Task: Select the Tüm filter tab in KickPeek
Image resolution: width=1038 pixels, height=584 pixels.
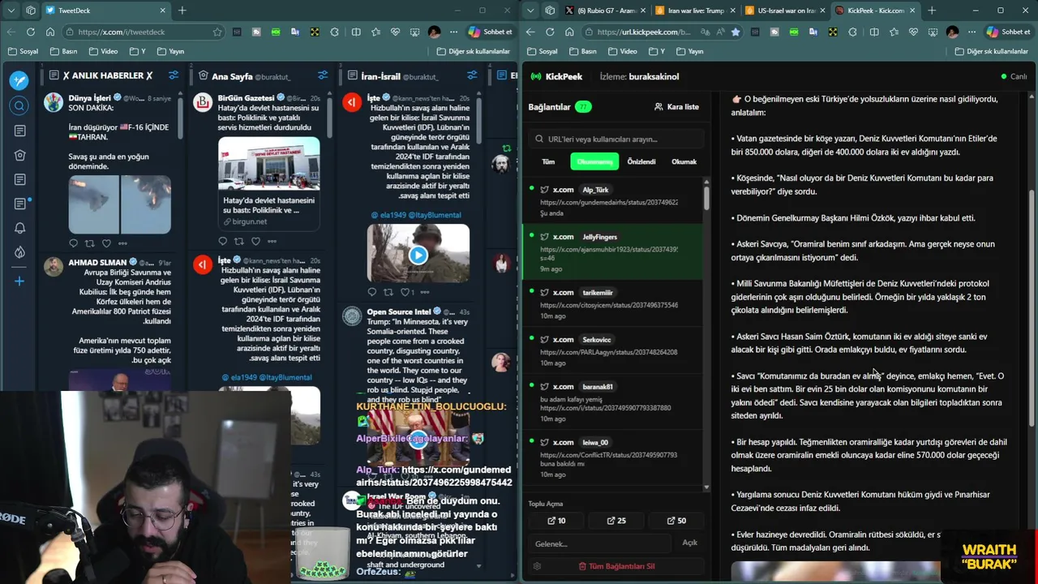Action: point(548,161)
